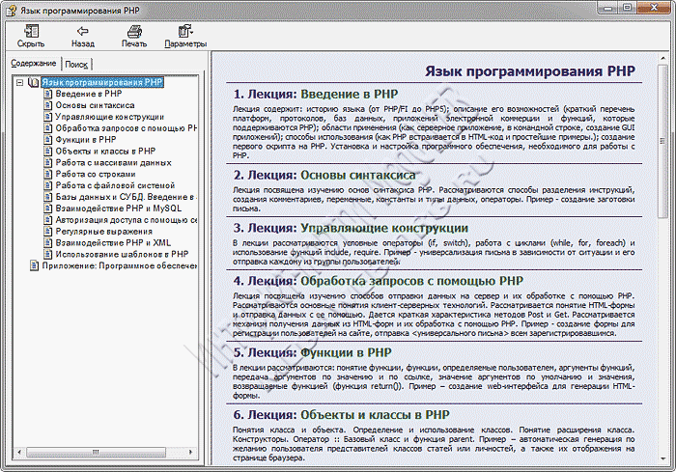This screenshot has width=676, height=472.
Task: Open Обработка запросов с помощью PHP tree item
Action: [126, 128]
